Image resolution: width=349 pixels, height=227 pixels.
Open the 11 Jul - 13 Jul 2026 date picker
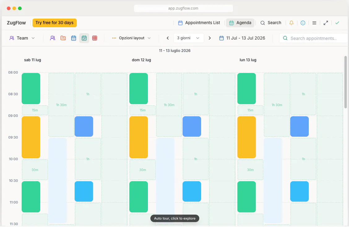point(242,38)
